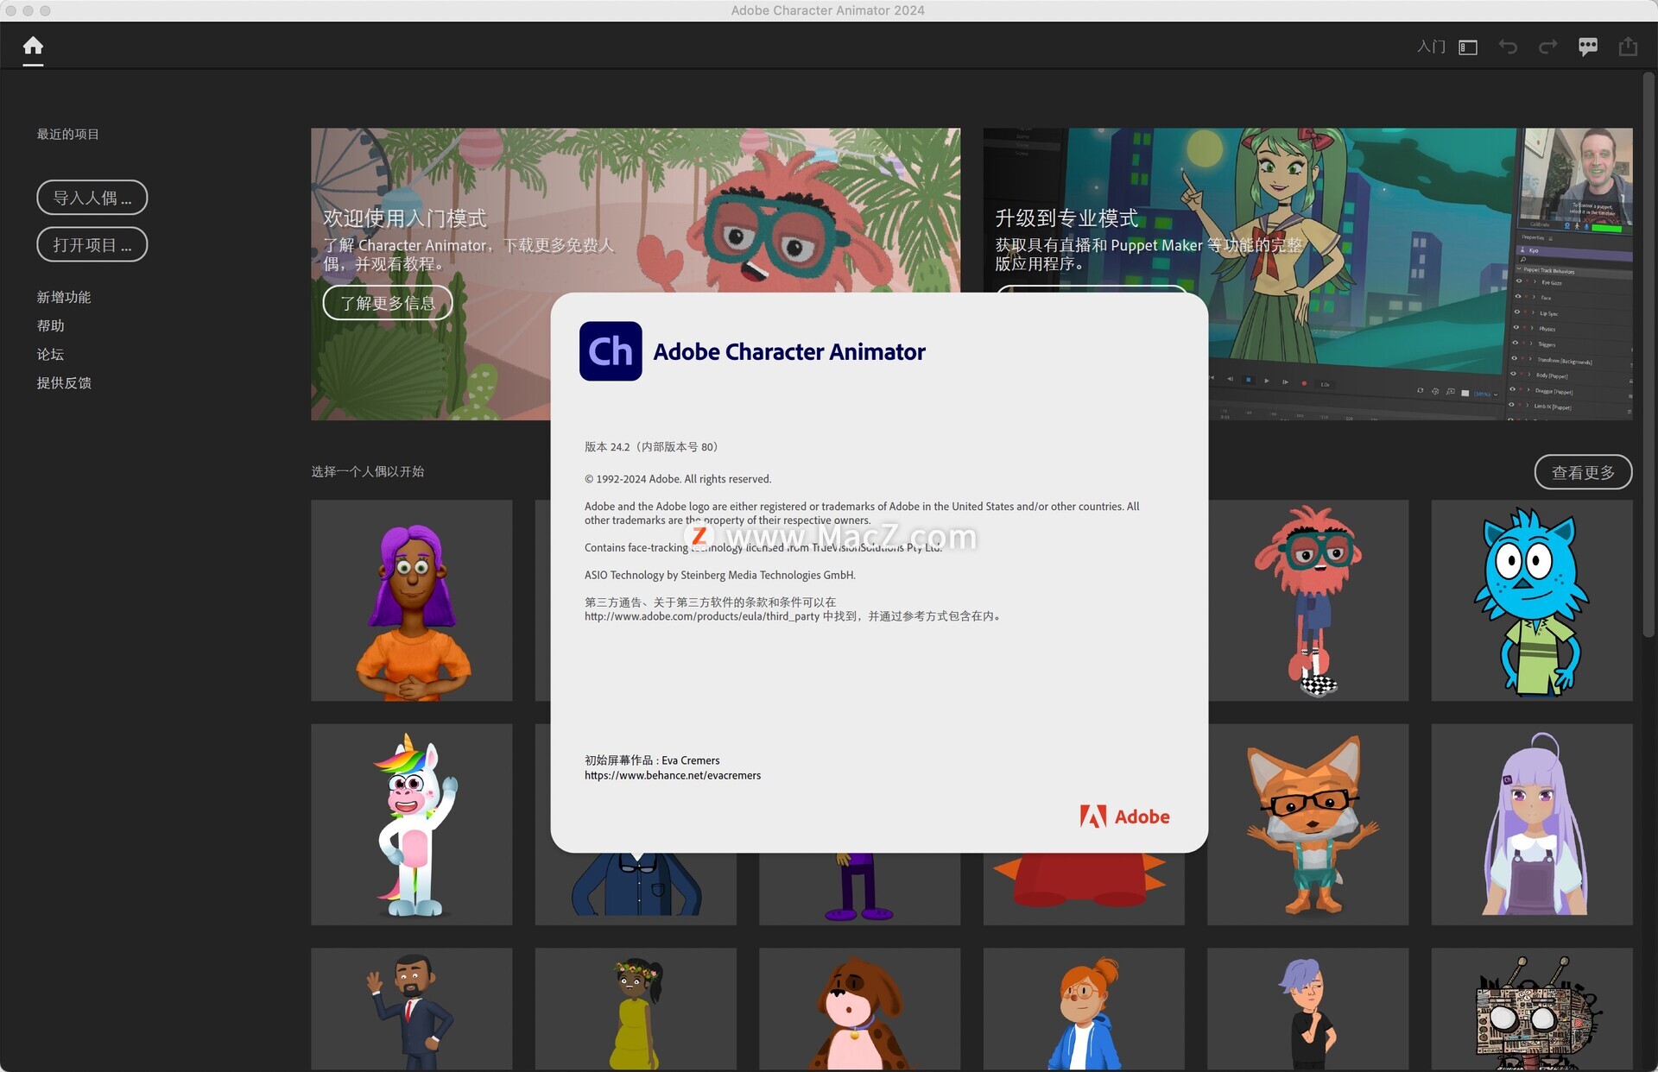Viewport: 1658px width, 1072px height.
Task: Click the 导入人偶 button
Action: coord(92,198)
